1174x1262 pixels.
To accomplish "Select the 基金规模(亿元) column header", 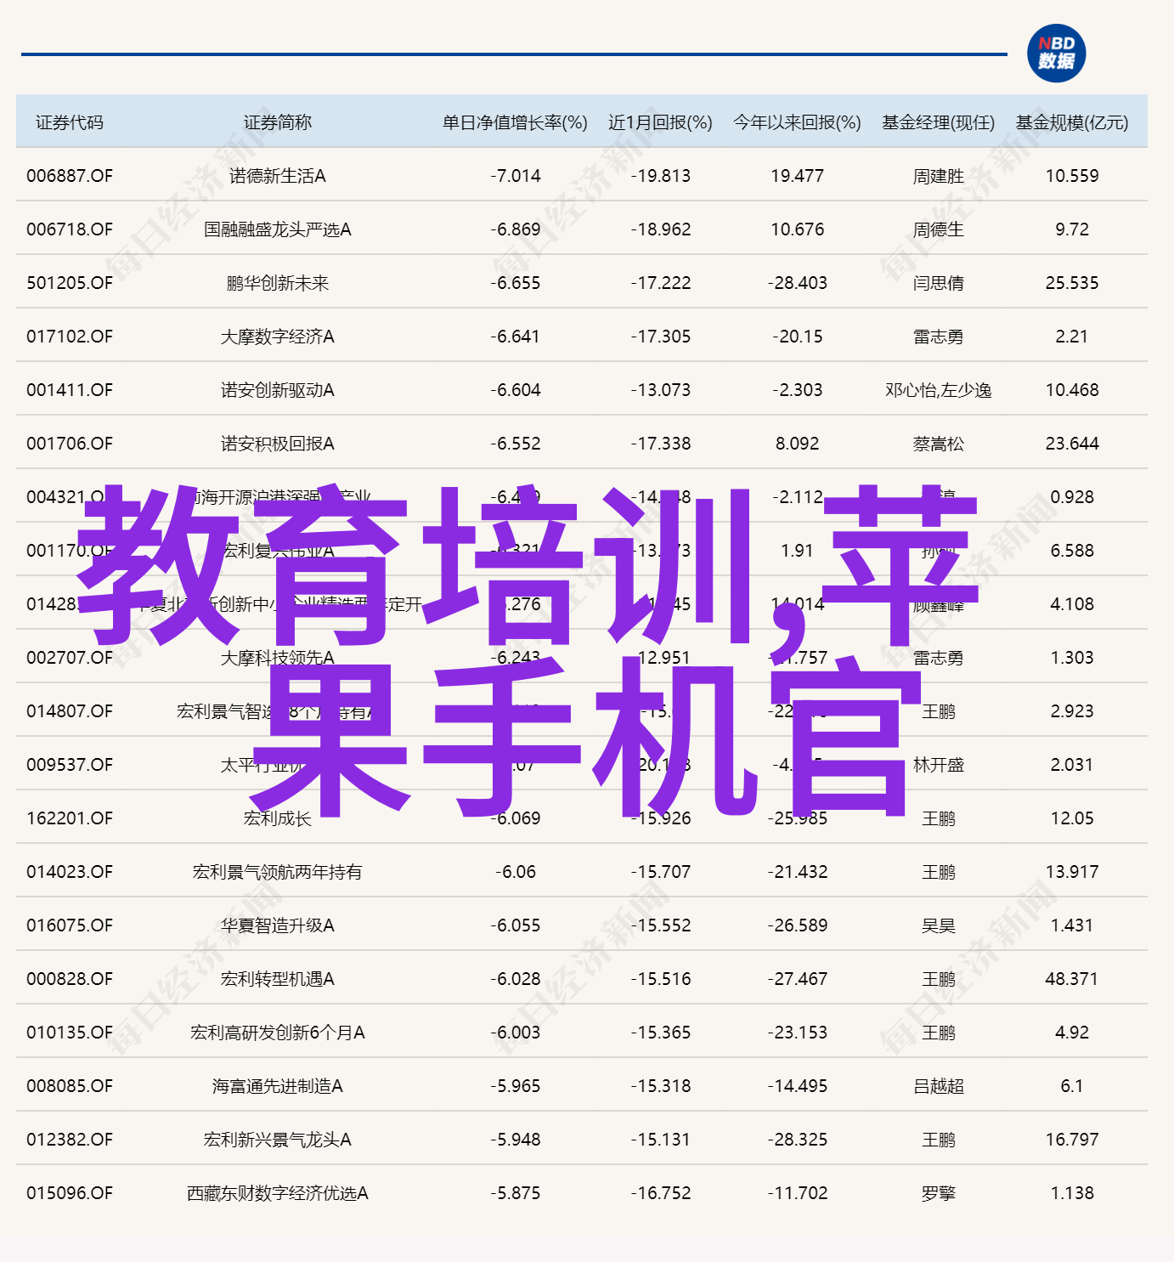I will tap(1072, 122).
